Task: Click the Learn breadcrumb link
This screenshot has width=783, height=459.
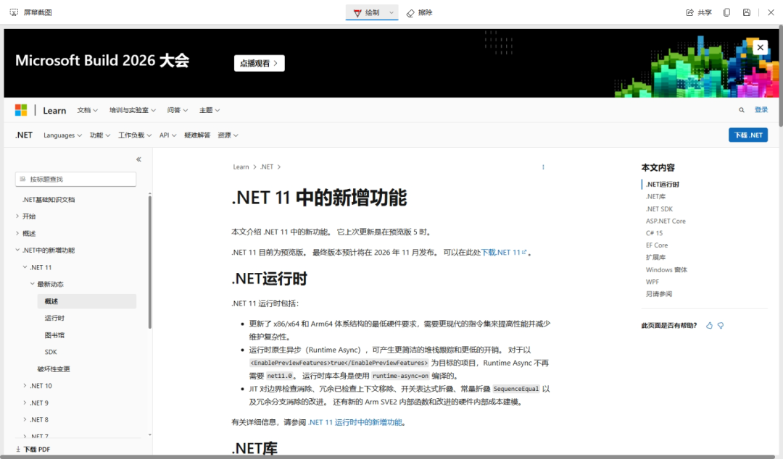Action: (241, 167)
